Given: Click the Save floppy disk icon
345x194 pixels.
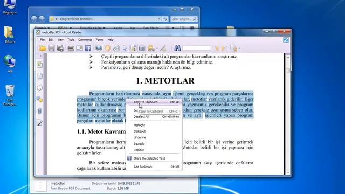Looking at the screenshot, I should [51, 48].
